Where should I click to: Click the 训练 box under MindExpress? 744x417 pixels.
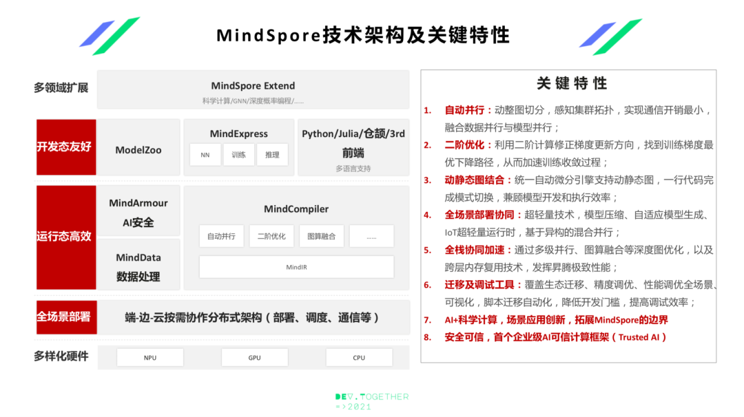[x=238, y=155]
